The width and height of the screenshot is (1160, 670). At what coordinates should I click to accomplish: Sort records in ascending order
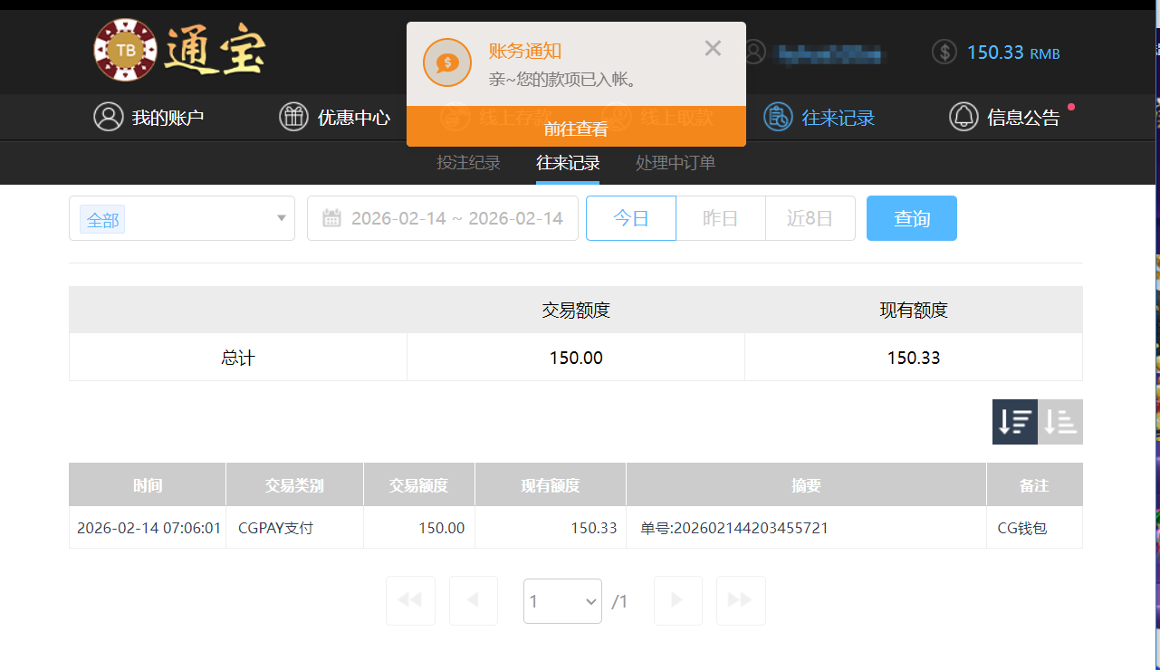pyautogui.click(x=1060, y=422)
